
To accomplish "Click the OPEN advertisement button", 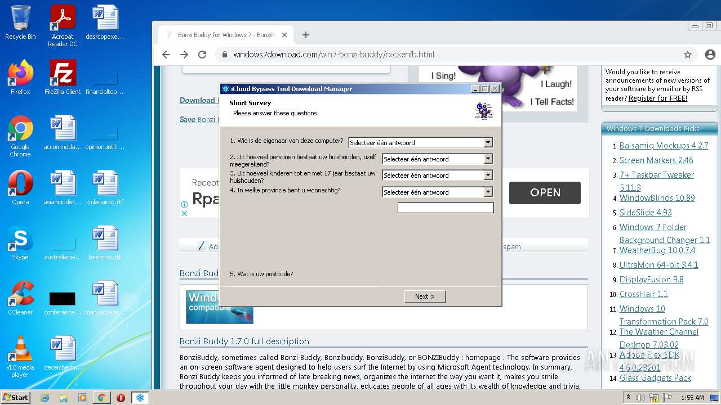I will [545, 192].
